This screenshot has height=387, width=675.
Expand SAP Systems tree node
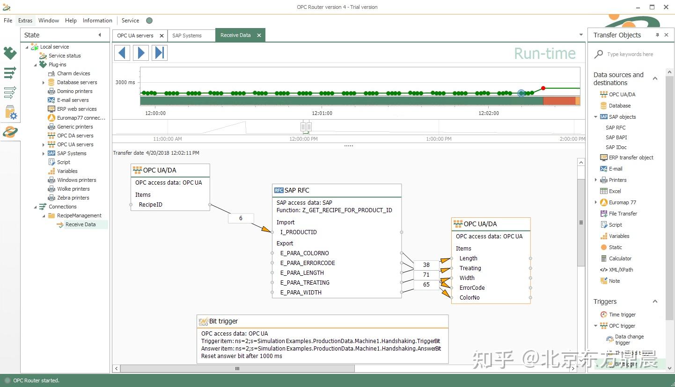(44, 153)
